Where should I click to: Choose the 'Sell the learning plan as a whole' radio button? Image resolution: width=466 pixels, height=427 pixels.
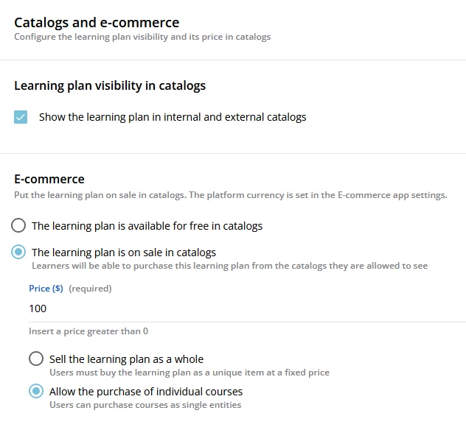click(x=36, y=359)
